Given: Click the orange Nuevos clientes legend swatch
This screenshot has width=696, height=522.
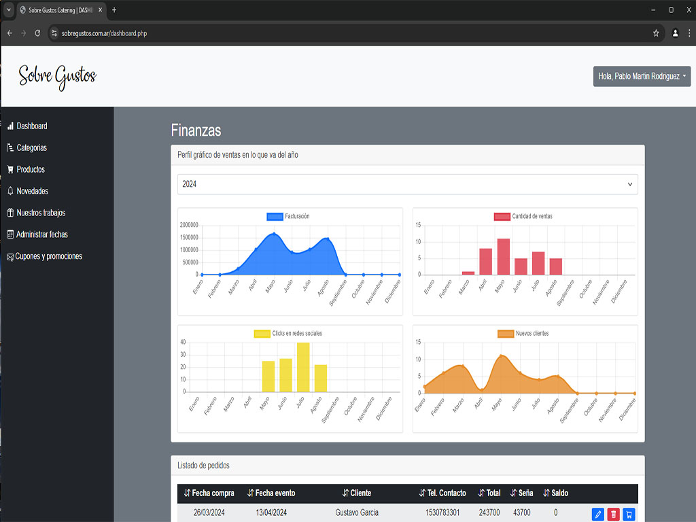Looking at the screenshot, I should (x=506, y=333).
